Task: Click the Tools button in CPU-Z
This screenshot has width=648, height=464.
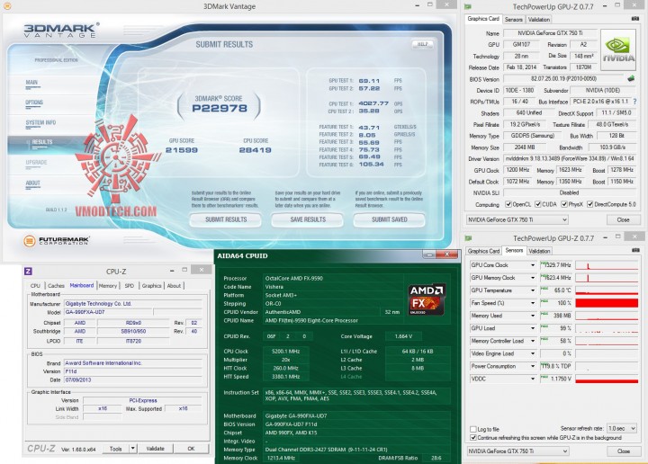Action: [116, 449]
